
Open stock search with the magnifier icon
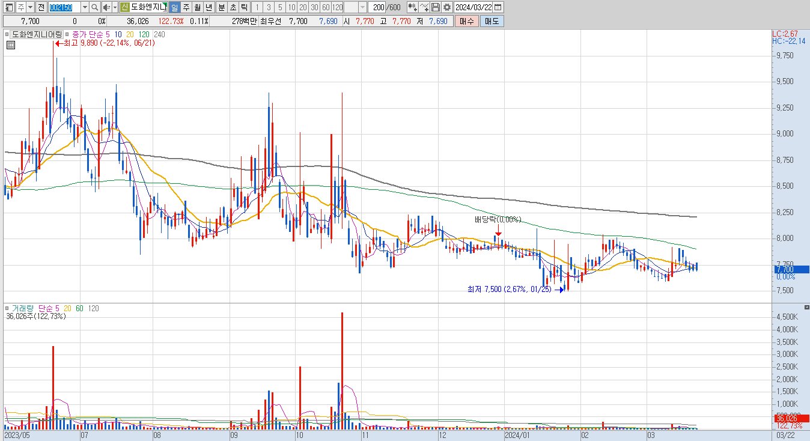pyautogui.click(x=94, y=7)
